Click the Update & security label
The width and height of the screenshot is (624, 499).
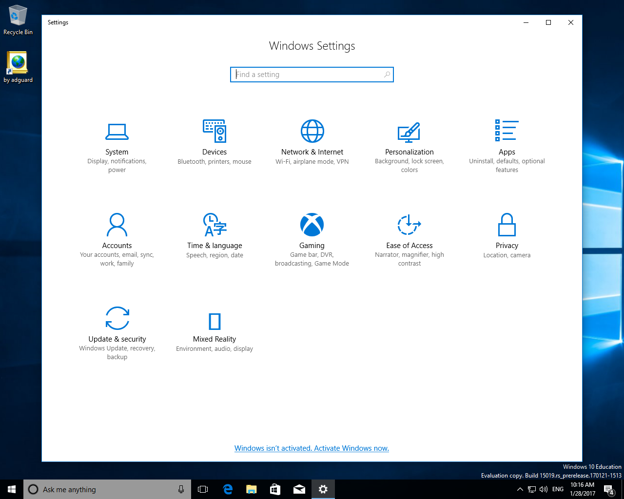tap(117, 339)
